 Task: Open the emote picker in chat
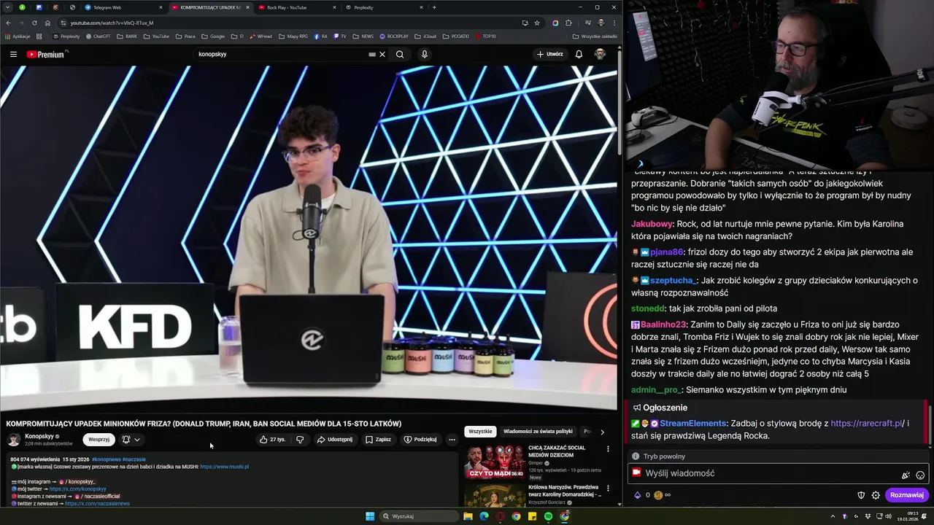pyautogui.click(x=920, y=475)
